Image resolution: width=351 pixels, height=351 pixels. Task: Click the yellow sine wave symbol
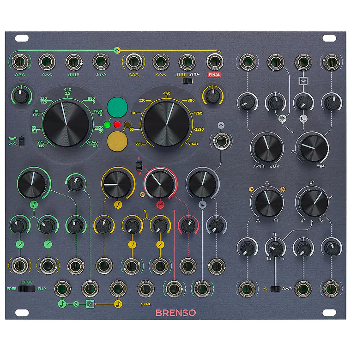coord(133,75)
